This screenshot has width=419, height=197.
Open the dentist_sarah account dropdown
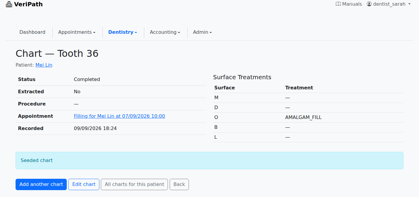(388, 4)
